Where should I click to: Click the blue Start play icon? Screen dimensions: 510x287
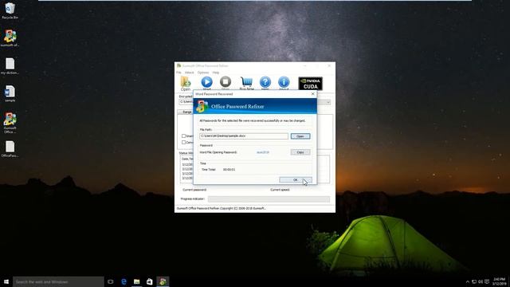click(x=207, y=82)
